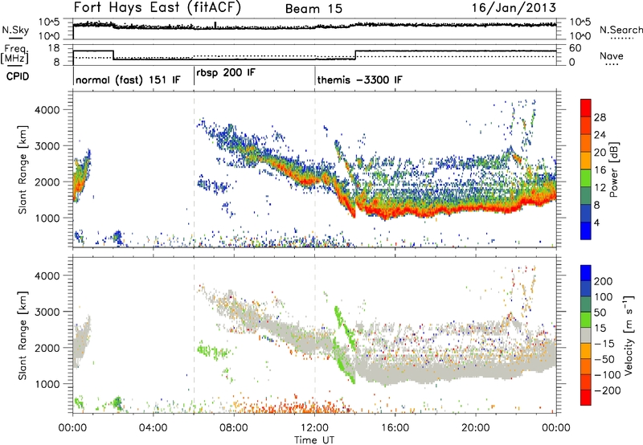Screen dimensions: 643x445
Task: Pick the bright green segment of the velocity colorbar
Action: (x=586, y=320)
